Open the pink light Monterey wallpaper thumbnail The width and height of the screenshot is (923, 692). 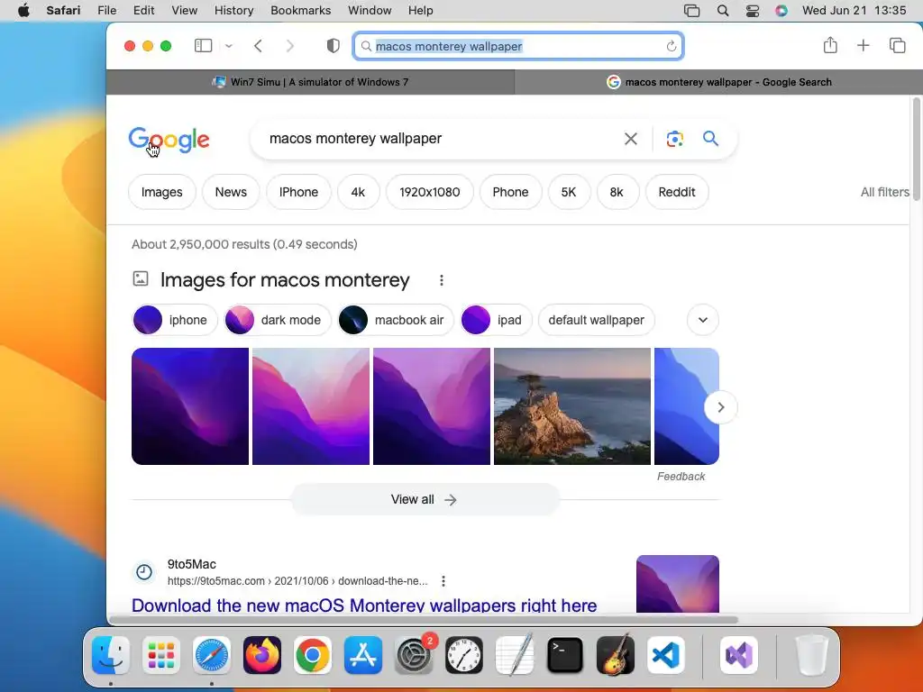tap(311, 406)
